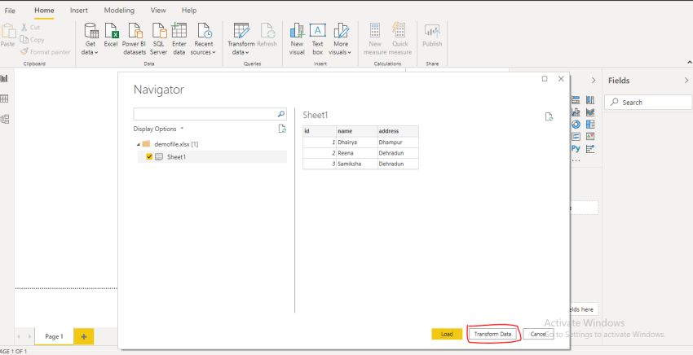Image resolution: width=693 pixels, height=355 pixels.
Task: Click the refresh icon beside Display Options
Action: coord(282,129)
